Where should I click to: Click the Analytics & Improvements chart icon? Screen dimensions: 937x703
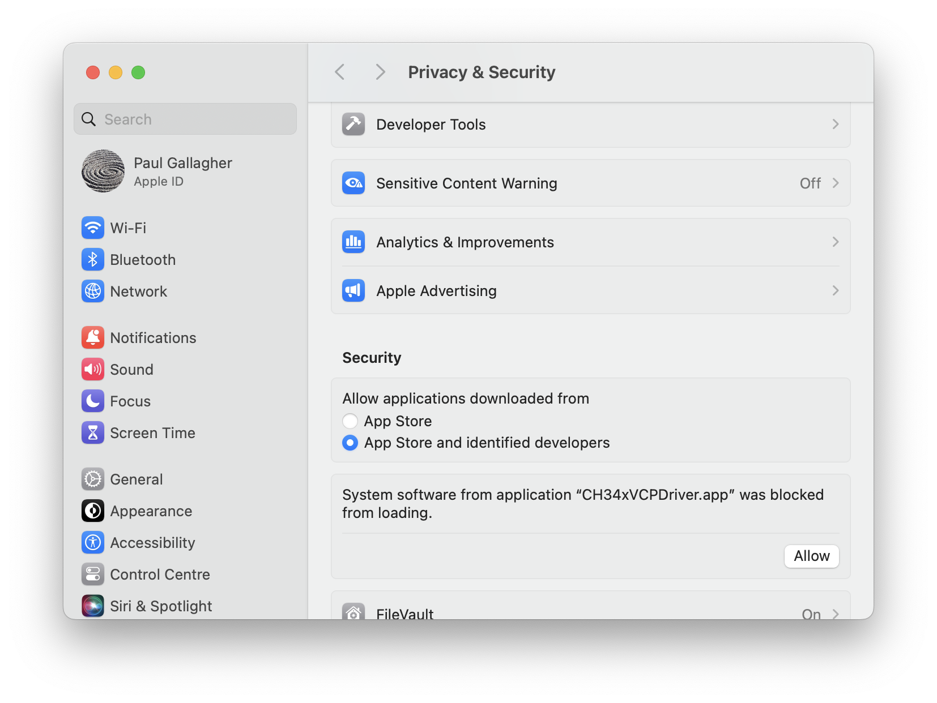point(353,242)
